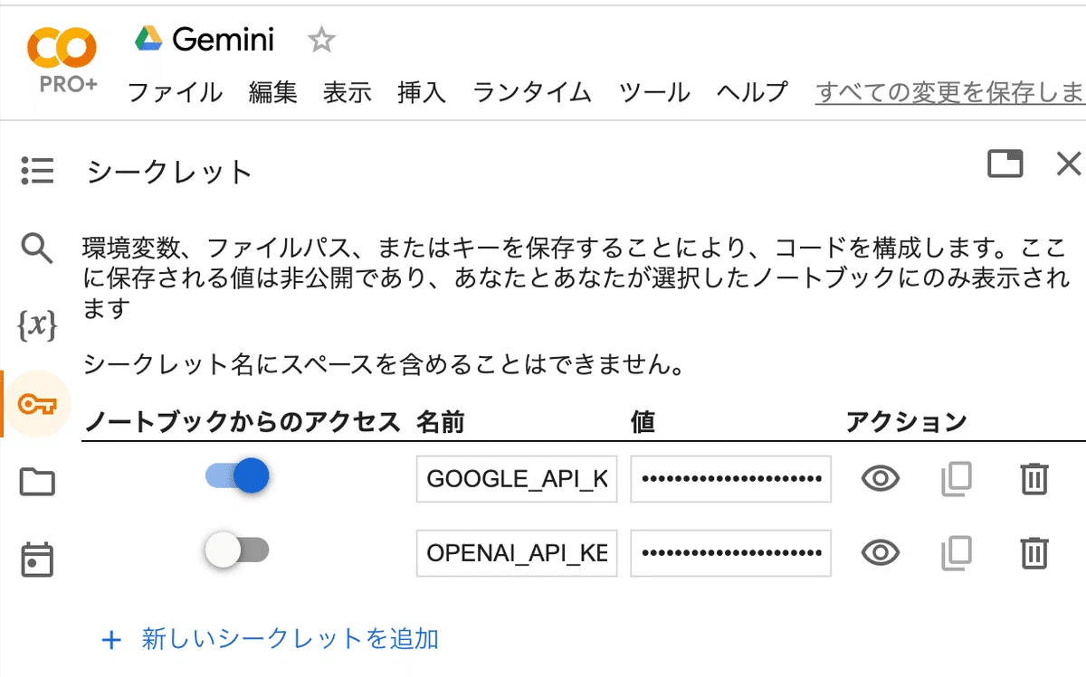Reveal the GOOGLE_API_KEY value with eye icon
The width and height of the screenshot is (1086, 677).
point(880,479)
